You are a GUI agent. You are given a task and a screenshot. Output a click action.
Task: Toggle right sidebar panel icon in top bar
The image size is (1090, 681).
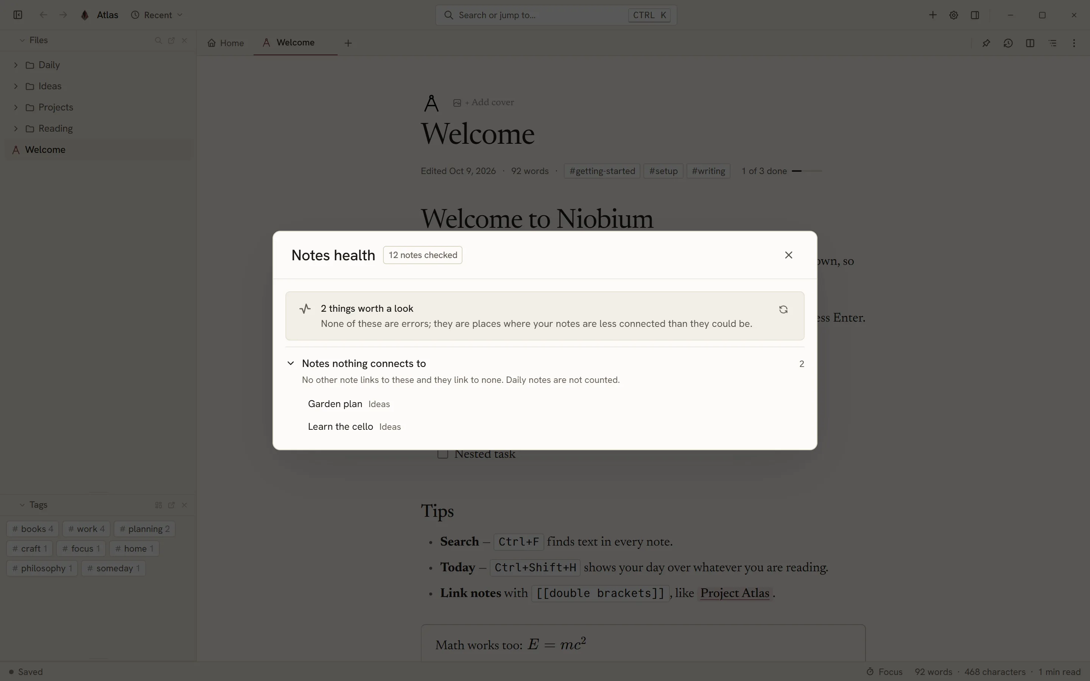(x=975, y=15)
